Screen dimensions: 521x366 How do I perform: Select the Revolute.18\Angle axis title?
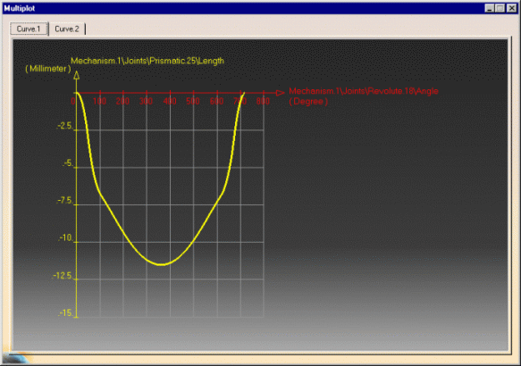[x=364, y=91]
